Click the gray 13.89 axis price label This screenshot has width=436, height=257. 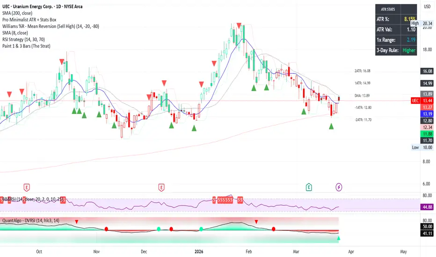[428, 94]
